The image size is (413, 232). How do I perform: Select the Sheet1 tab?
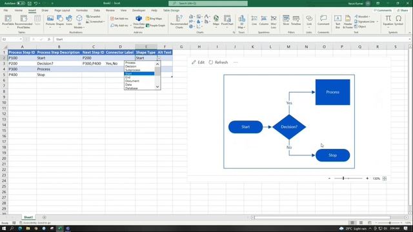tap(28, 217)
